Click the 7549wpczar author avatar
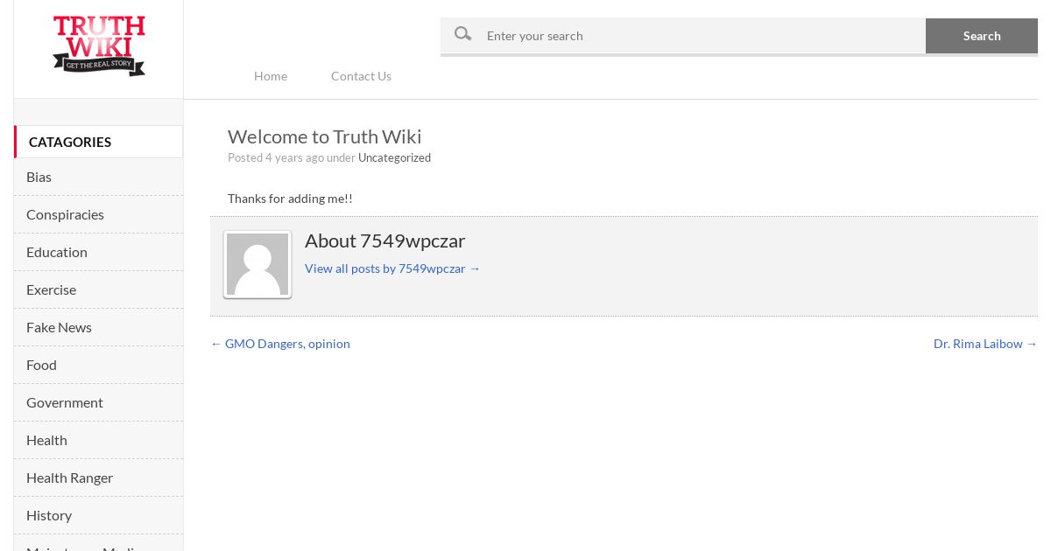 (257, 264)
